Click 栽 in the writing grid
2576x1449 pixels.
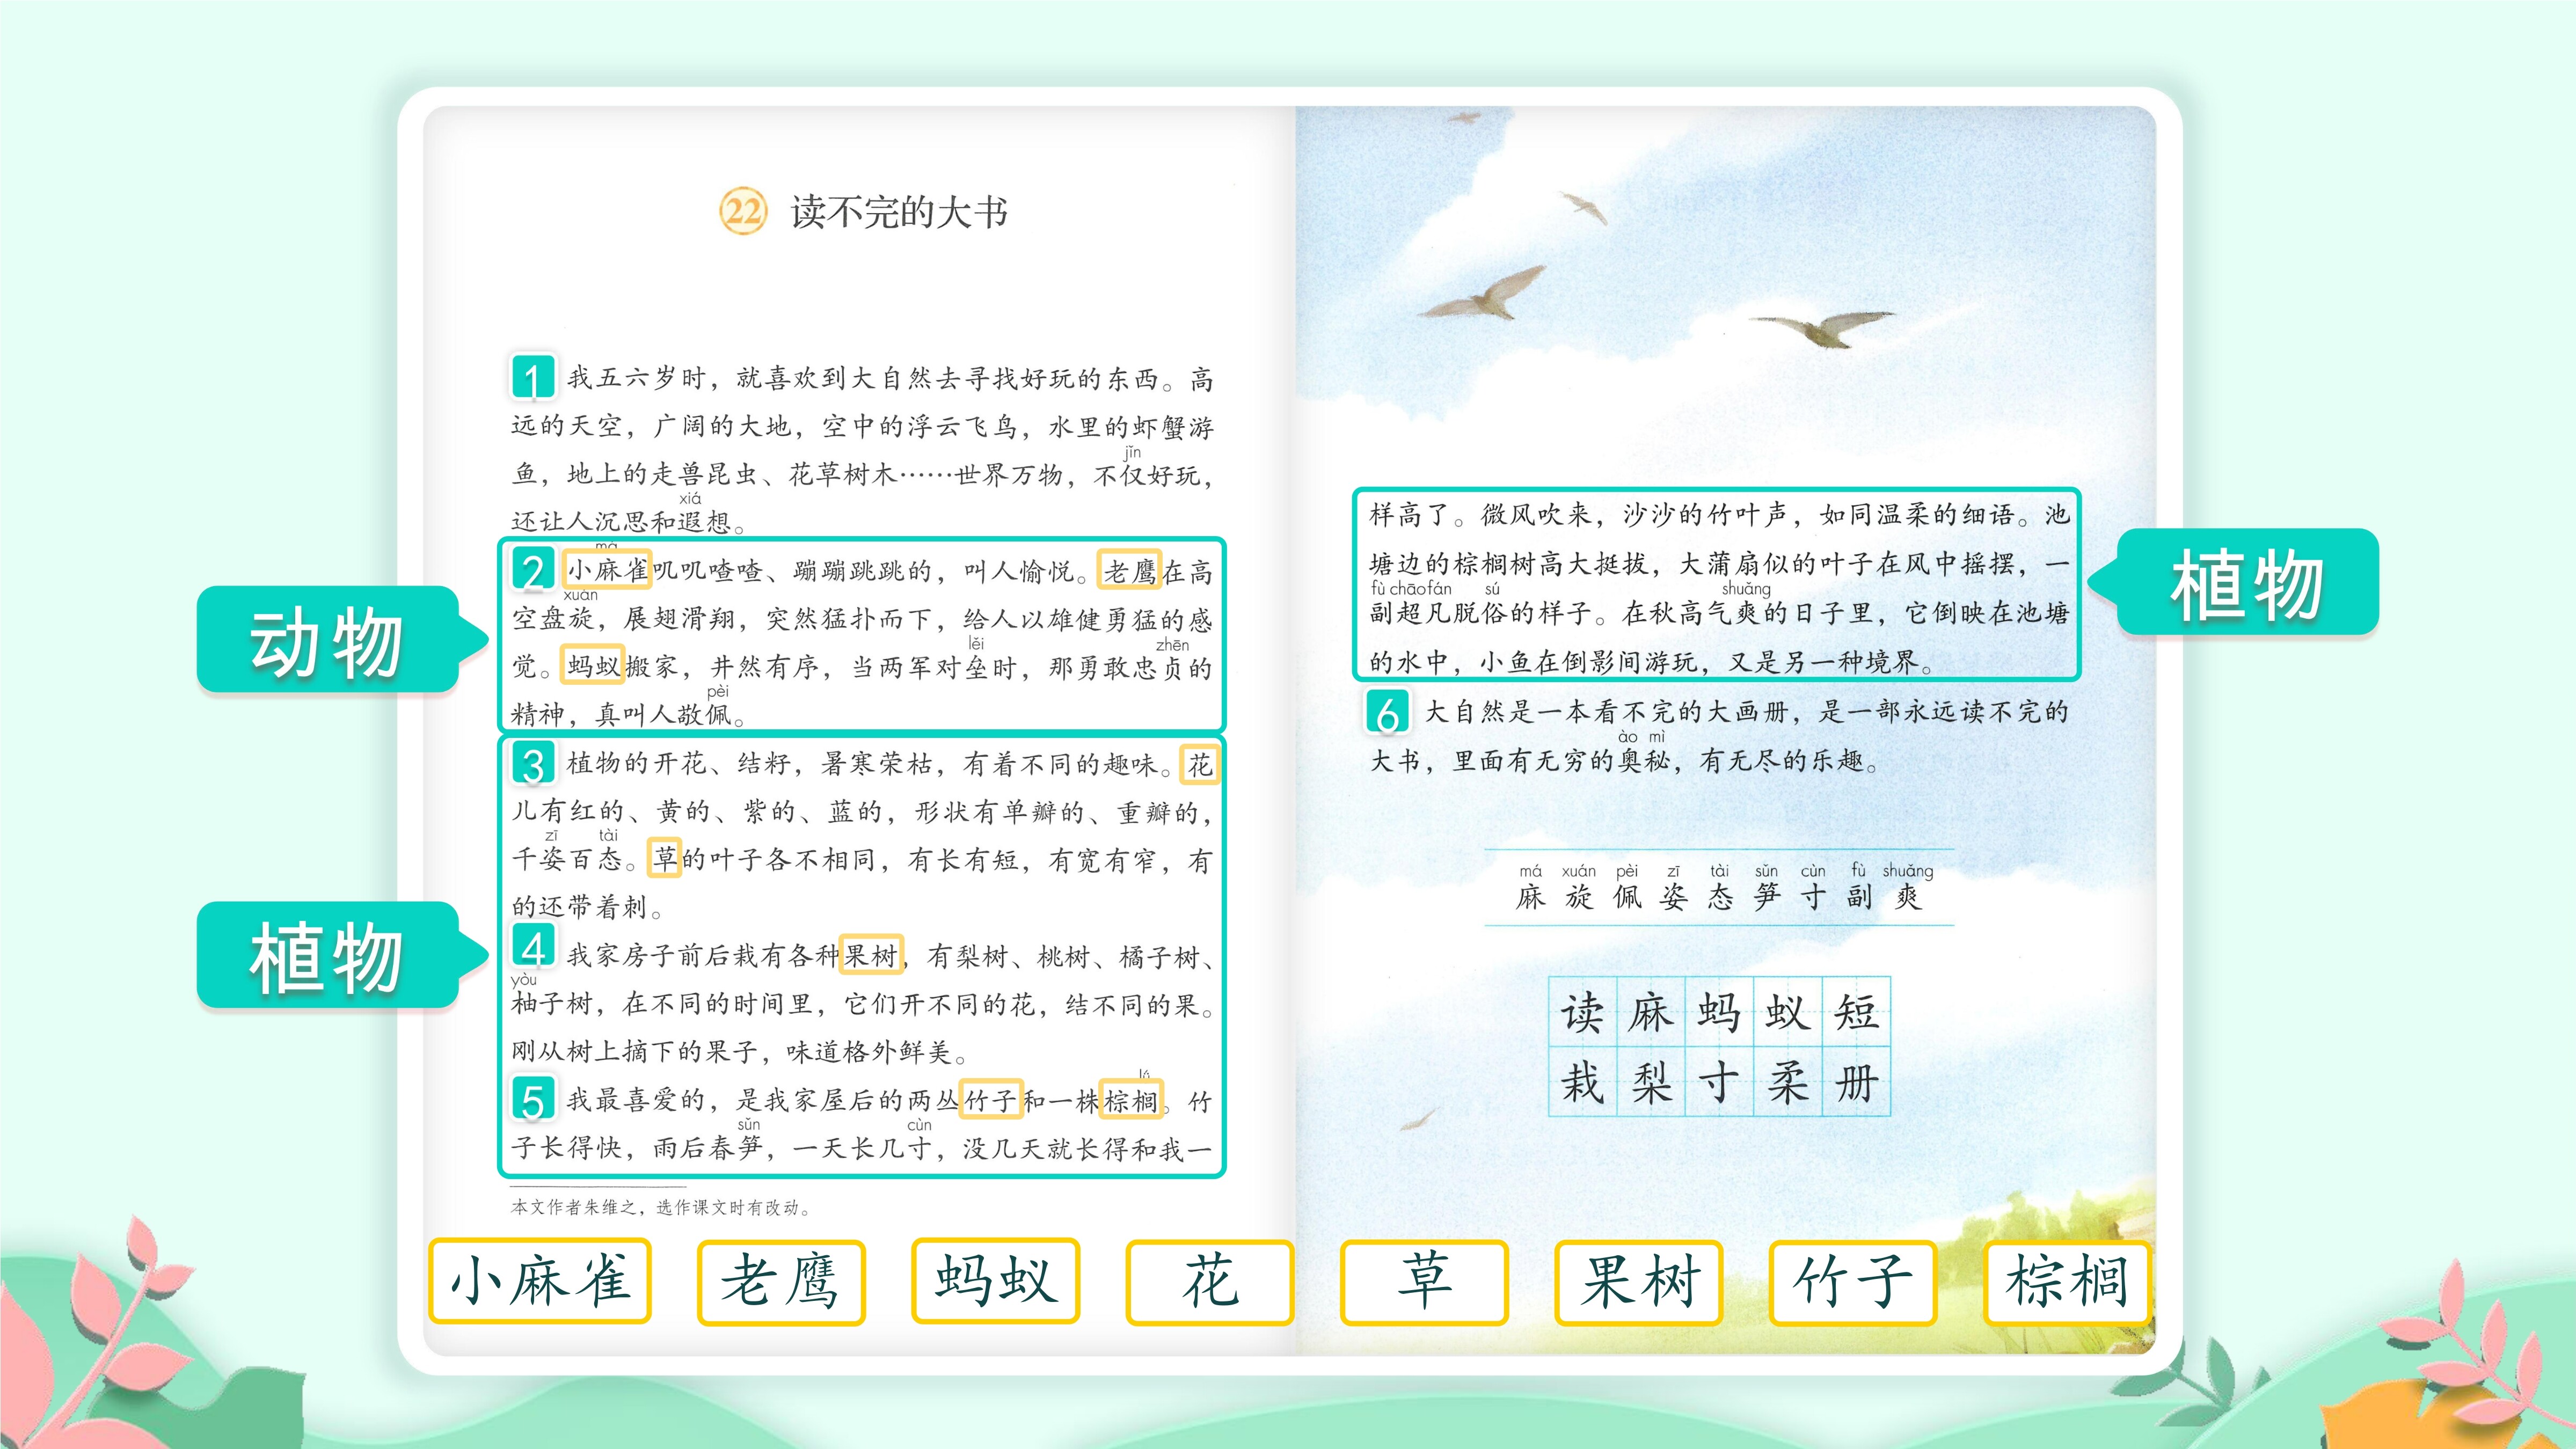coord(1583,1081)
